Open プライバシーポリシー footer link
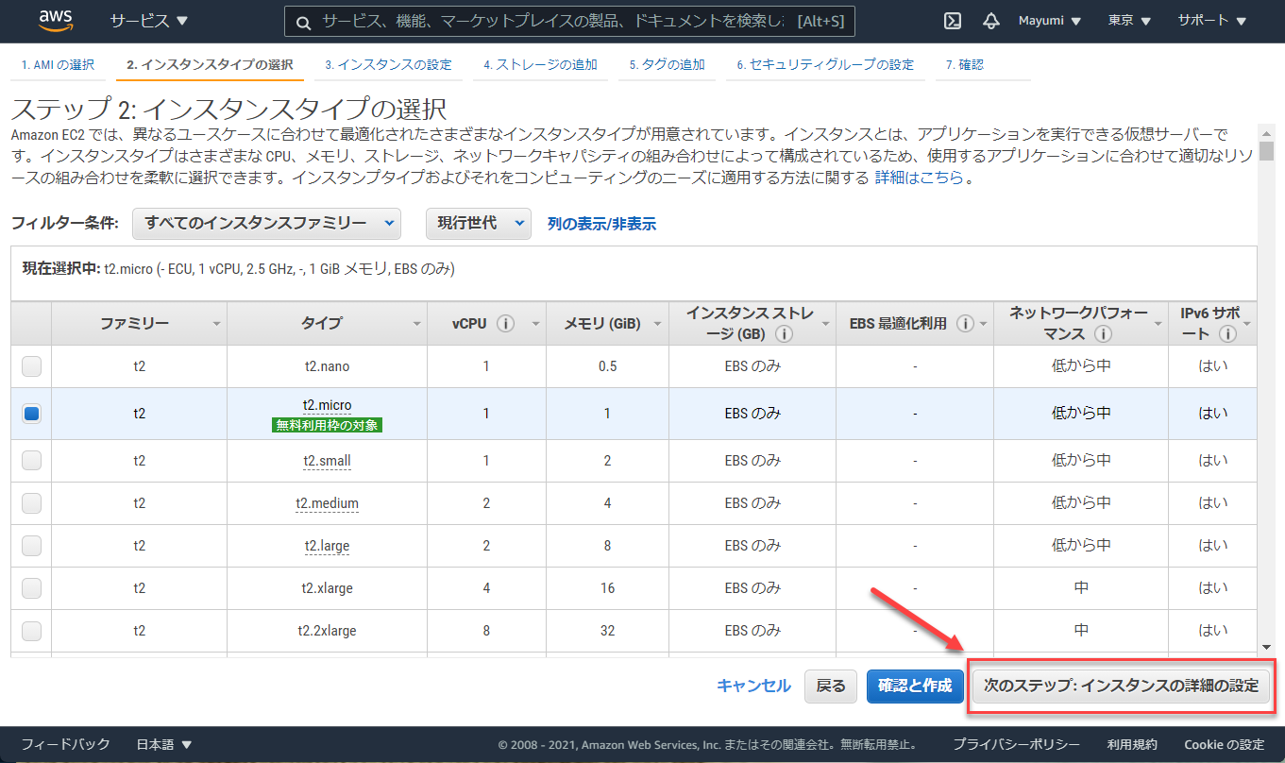1285x763 pixels. [1016, 744]
